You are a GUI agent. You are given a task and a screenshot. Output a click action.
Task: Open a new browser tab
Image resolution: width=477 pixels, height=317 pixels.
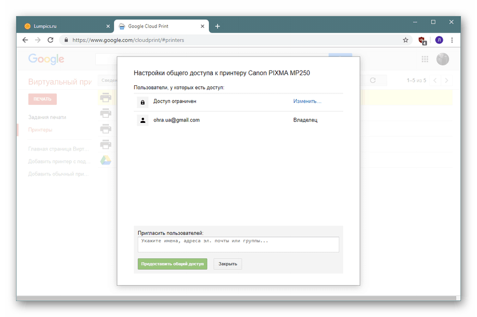217,27
